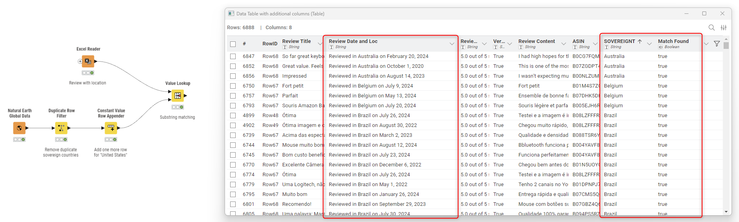Click the Match Found column header

(x=673, y=41)
